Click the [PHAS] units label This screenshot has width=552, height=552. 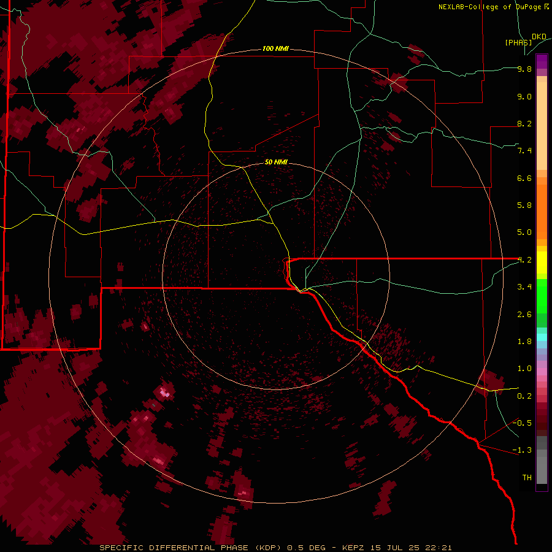click(x=518, y=42)
